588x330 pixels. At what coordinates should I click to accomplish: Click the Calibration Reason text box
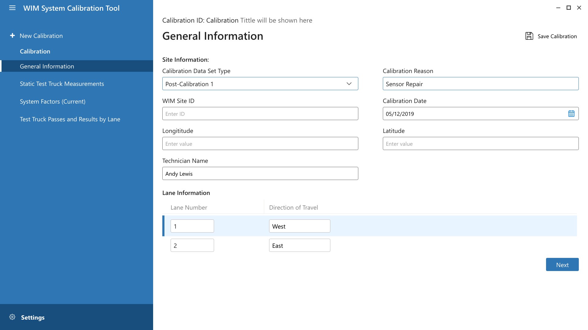click(x=481, y=84)
